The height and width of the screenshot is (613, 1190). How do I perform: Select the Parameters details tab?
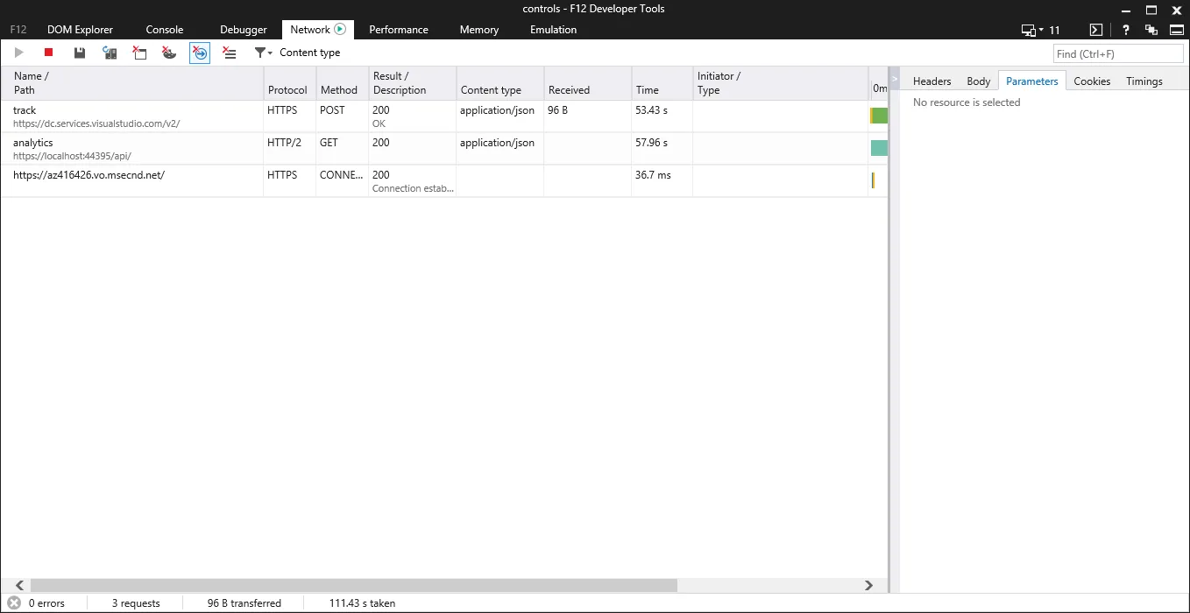(1032, 81)
